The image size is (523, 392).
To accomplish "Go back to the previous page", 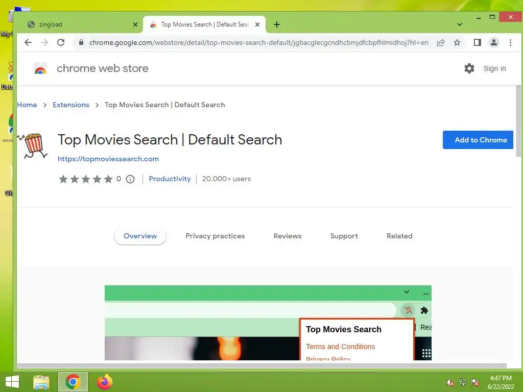I will (28, 42).
